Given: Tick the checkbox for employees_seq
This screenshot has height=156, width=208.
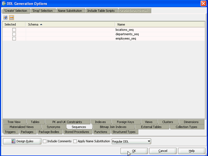Looking at the screenshot, I should point(14,38).
